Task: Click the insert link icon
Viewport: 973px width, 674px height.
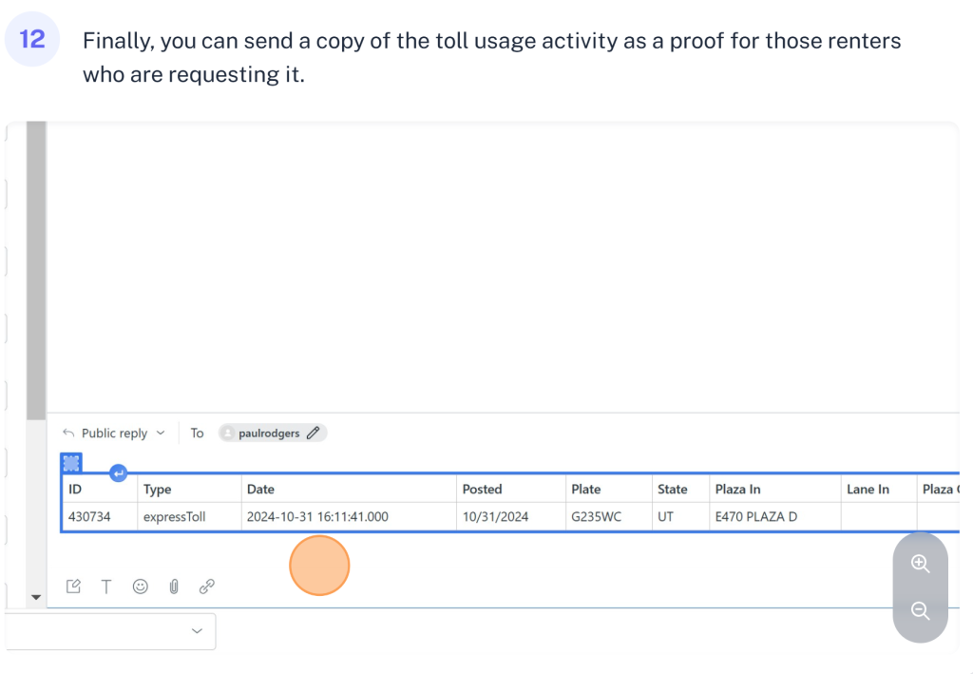Action: pyautogui.click(x=206, y=587)
